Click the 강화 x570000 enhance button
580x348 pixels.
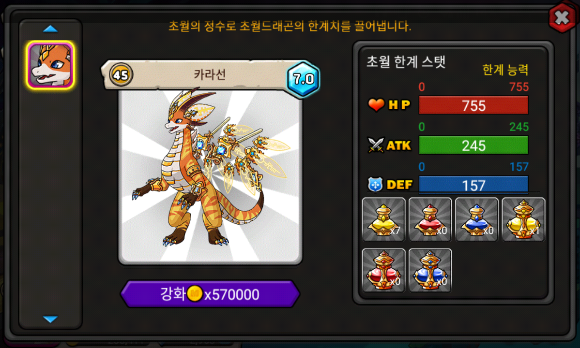coord(210,294)
